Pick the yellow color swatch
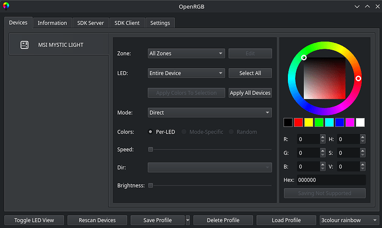 coord(309,123)
